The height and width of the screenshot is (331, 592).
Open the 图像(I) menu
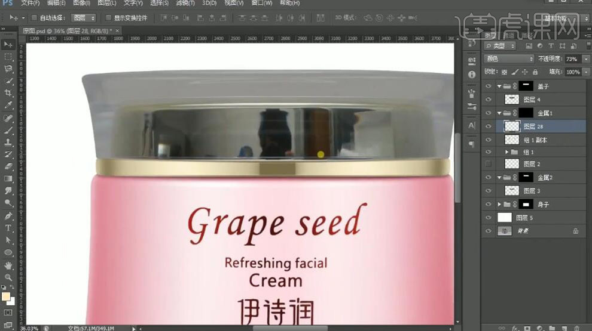click(x=81, y=3)
